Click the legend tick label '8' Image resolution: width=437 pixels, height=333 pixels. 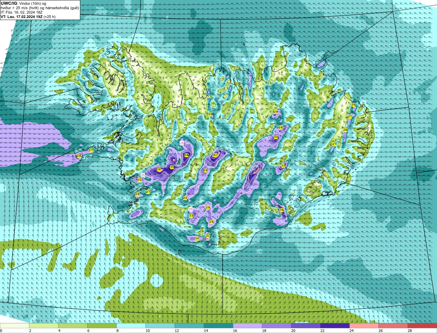(117, 331)
